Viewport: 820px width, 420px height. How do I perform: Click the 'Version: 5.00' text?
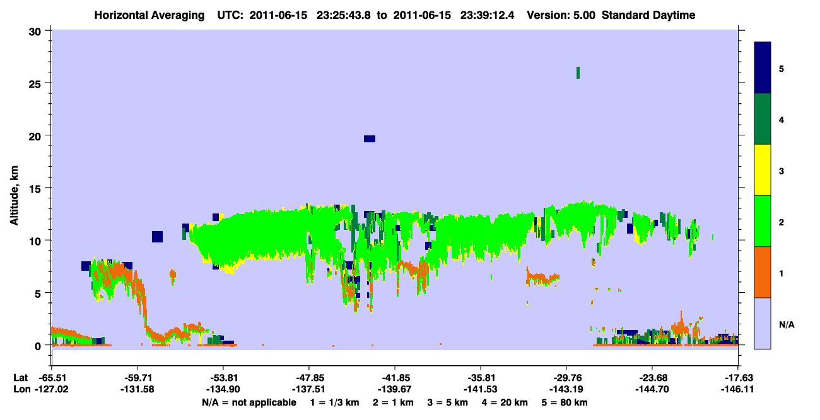point(561,15)
